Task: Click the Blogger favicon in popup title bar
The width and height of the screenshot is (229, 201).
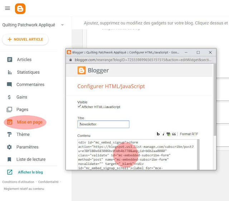Action: [69, 52]
